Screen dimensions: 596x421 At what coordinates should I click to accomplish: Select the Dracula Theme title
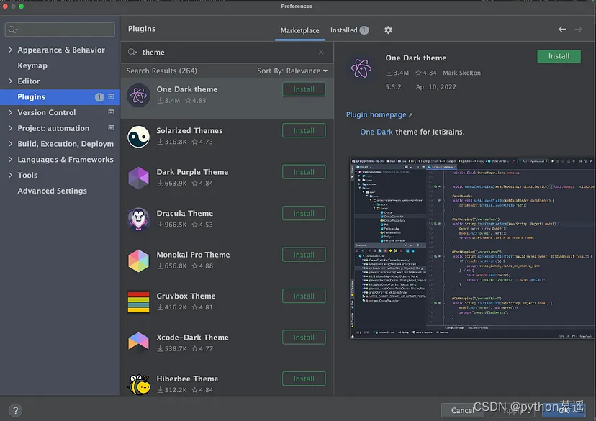point(185,213)
